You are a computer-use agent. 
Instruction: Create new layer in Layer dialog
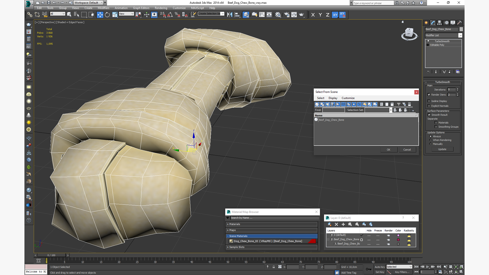329,224
